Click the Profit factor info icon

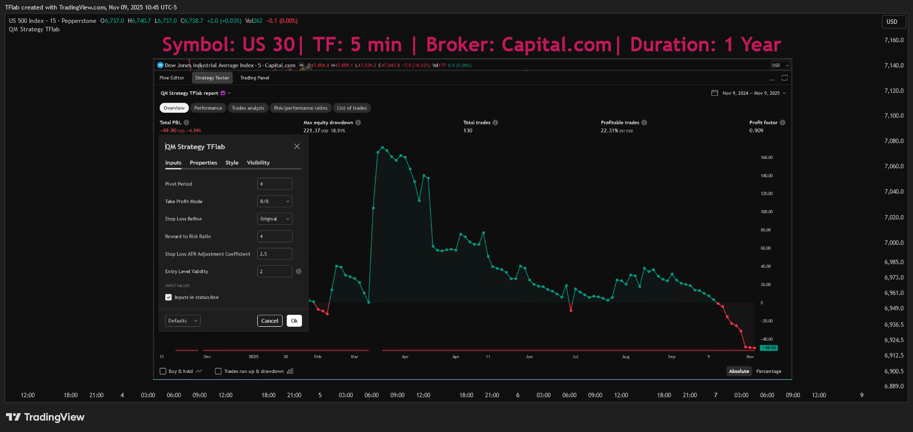click(783, 123)
